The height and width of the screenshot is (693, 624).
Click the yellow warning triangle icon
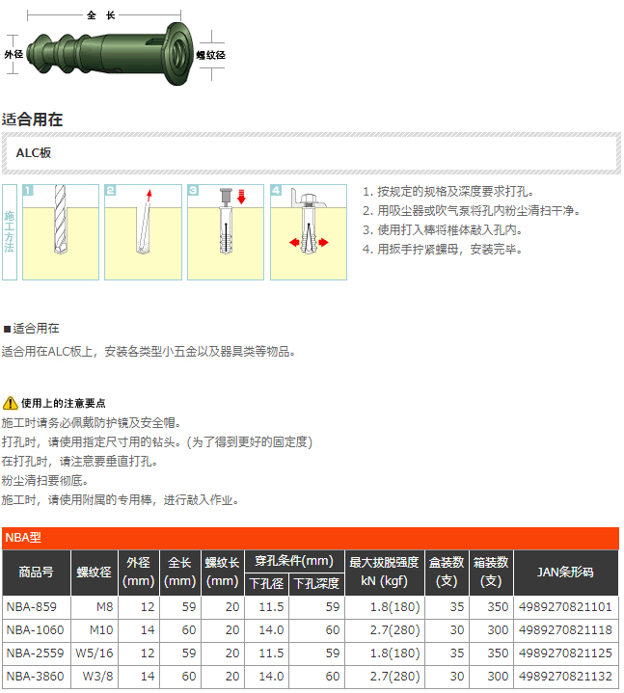pos(10,403)
